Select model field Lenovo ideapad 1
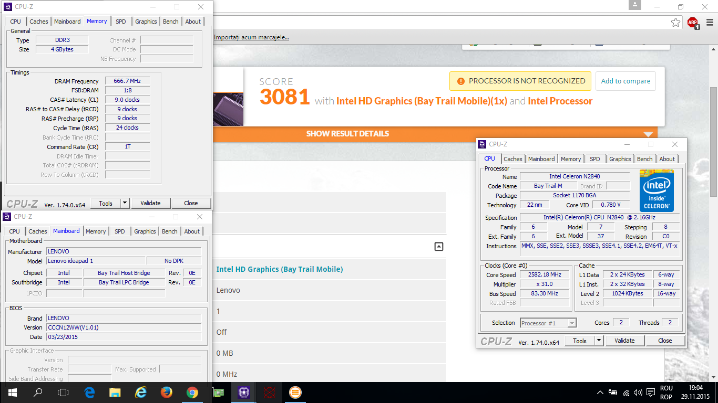This screenshot has height=403, width=718. coord(96,261)
